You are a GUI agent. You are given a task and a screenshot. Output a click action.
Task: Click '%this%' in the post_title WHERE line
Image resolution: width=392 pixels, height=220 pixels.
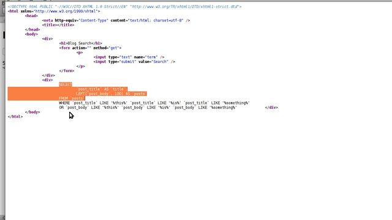[x=119, y=103]
